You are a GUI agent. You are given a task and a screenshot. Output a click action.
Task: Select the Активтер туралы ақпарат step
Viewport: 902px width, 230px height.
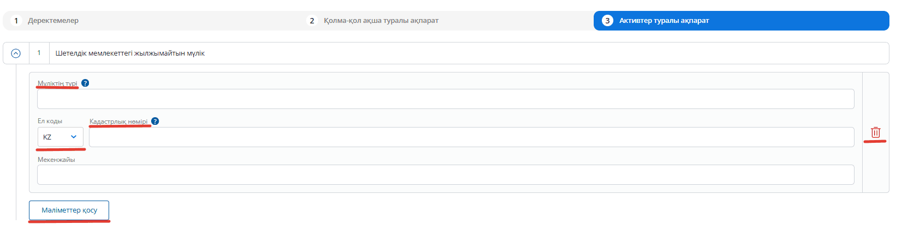[664, 21]
